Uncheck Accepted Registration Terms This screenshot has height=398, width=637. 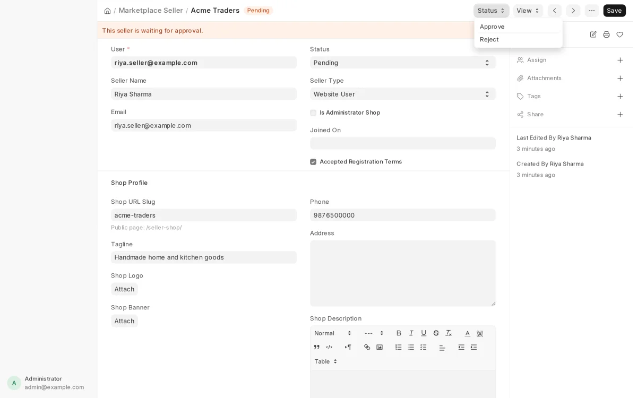click(x=313, y=162)
